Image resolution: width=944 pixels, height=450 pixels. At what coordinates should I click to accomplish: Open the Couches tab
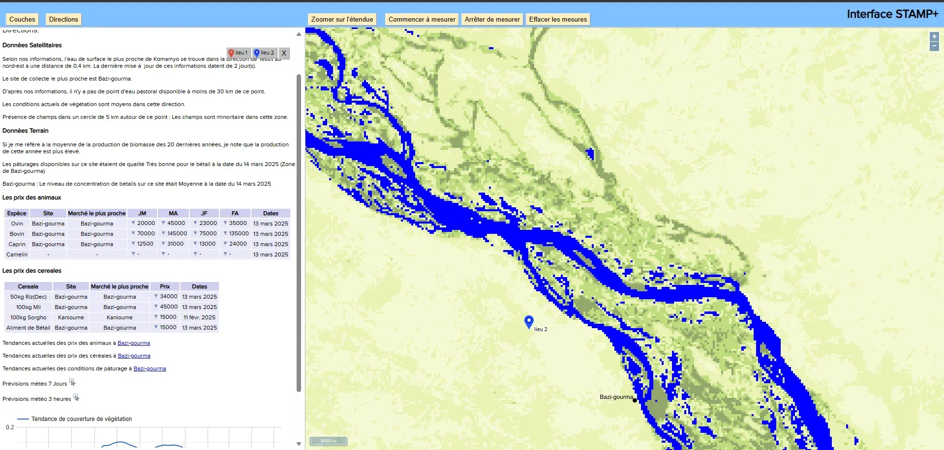22,19
